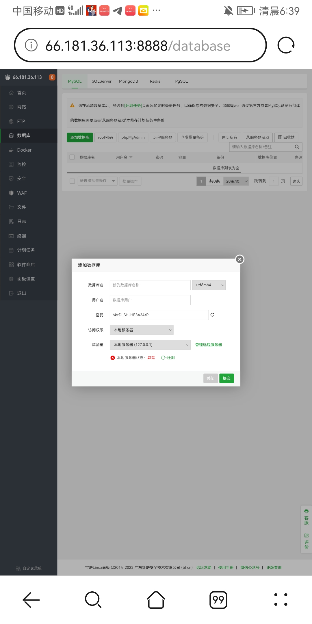The width and height of the screenshot is (312, 624).
Task: Open the 数据库 sidebar item
Action: [x=29, y=135]
